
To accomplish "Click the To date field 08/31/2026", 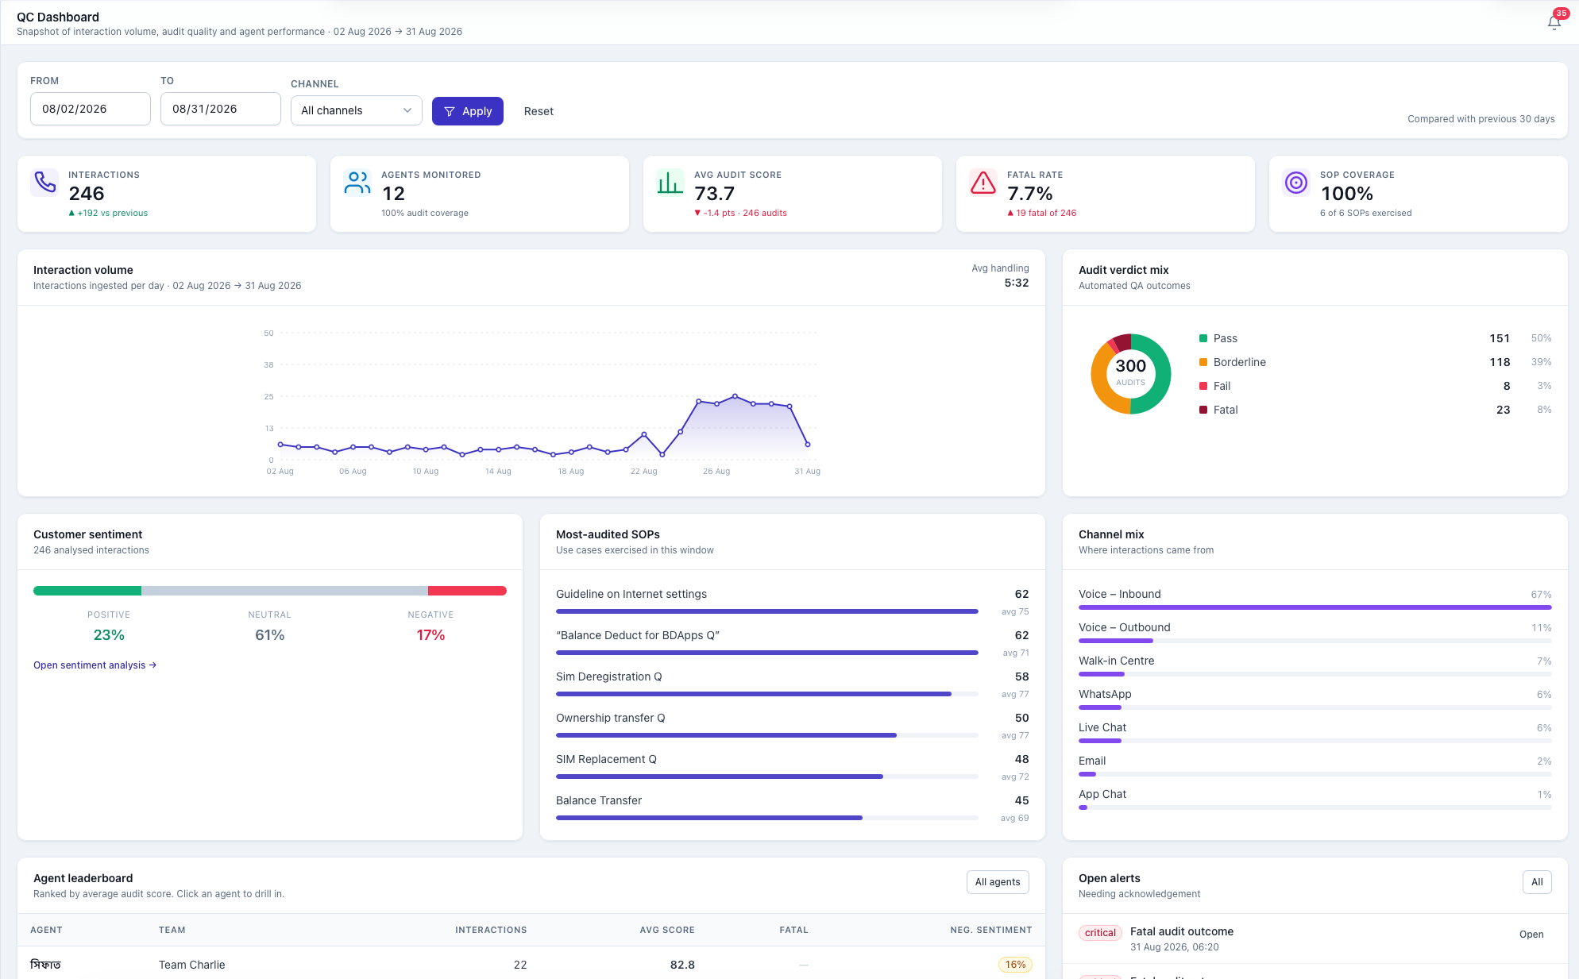I will [221, 109].
